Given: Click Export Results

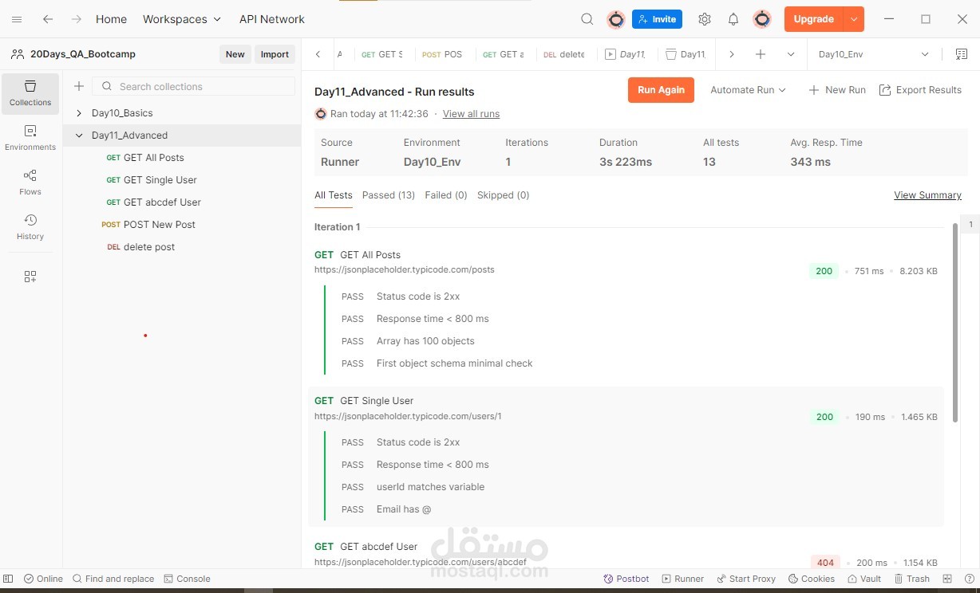Looking at the screenshot, I should tap(920, 90).
